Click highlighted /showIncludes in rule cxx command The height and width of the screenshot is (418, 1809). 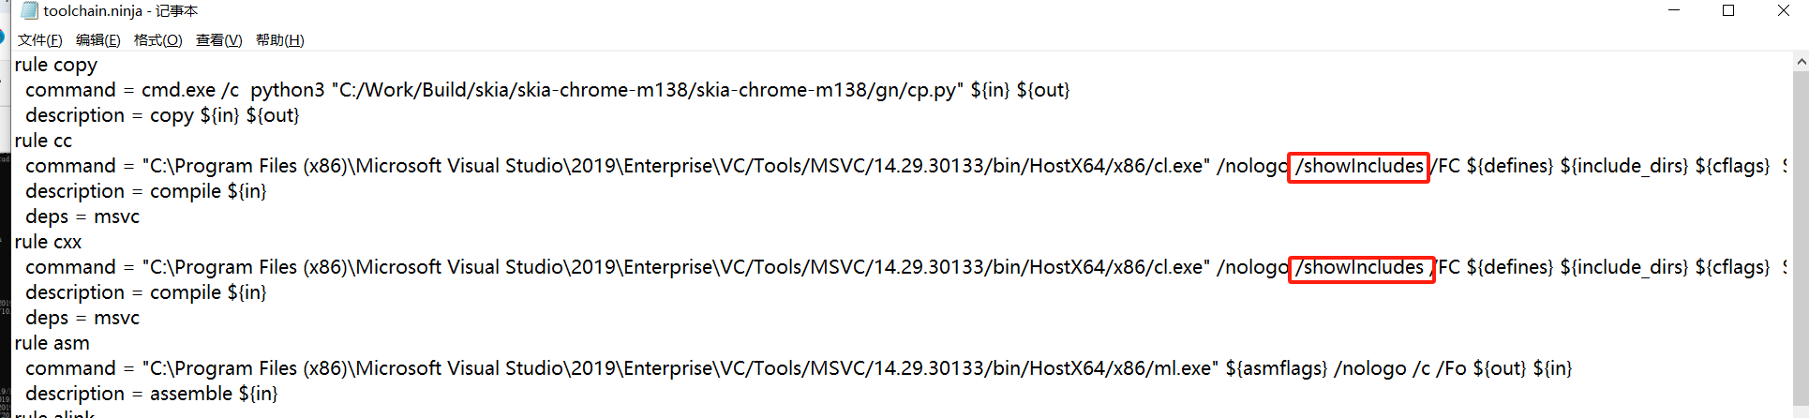coord(1361,268)
